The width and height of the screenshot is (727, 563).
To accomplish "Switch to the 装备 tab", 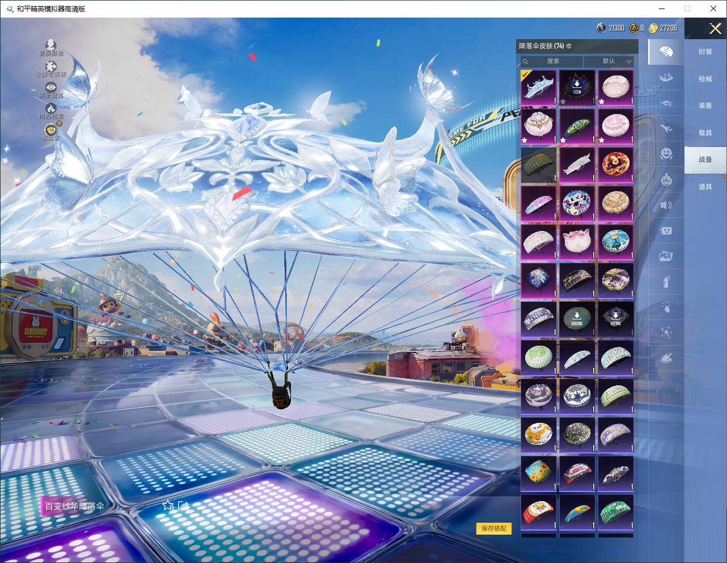I will (x=705, y=106).
